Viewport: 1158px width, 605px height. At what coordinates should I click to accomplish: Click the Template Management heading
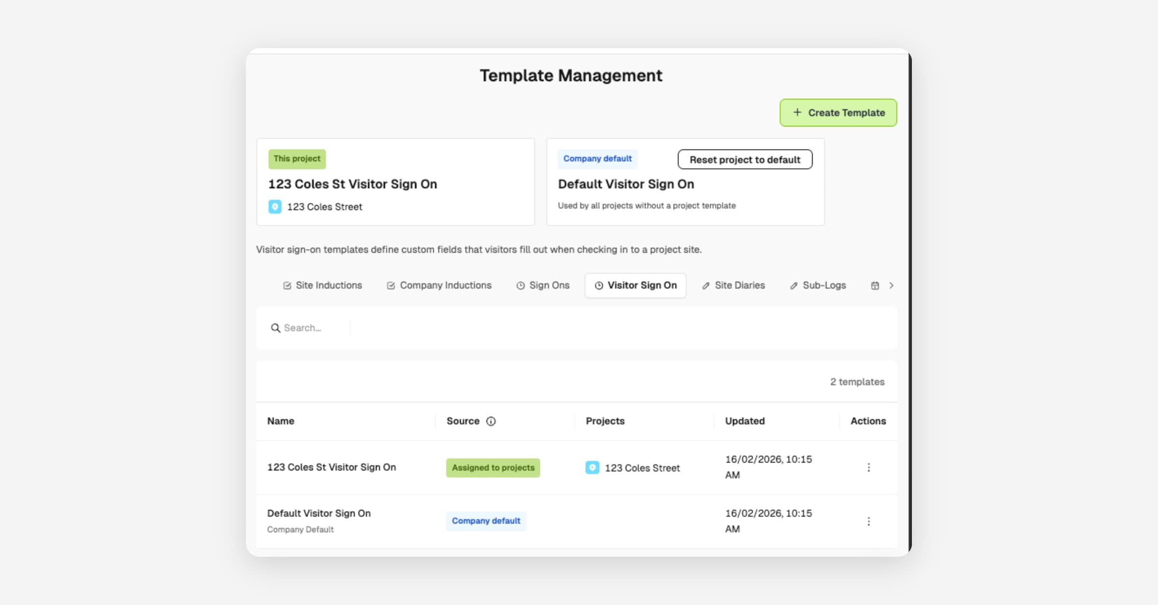(x=571, y=75)
